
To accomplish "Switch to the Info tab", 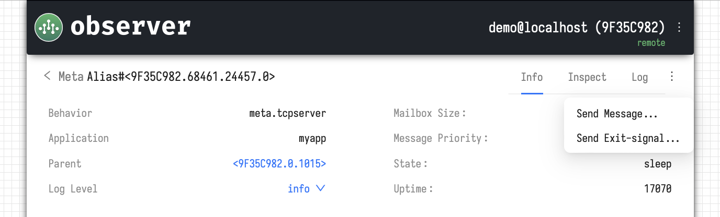I will point(532,77).
